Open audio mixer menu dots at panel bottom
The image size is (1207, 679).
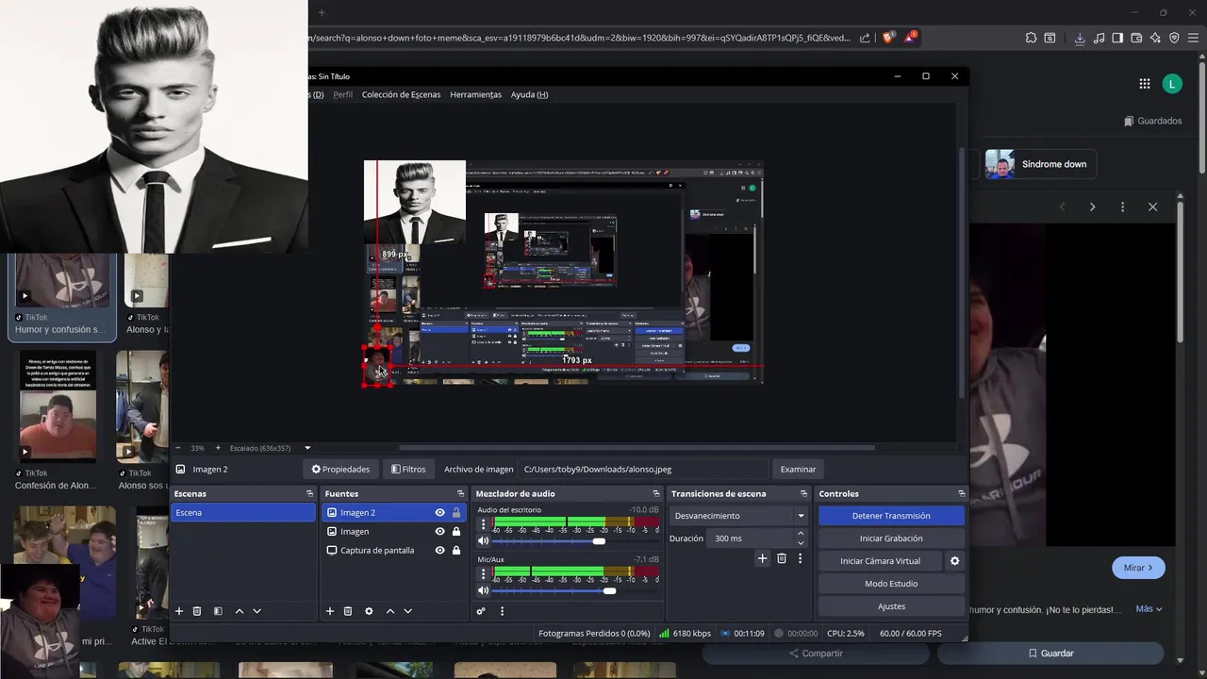502,611
